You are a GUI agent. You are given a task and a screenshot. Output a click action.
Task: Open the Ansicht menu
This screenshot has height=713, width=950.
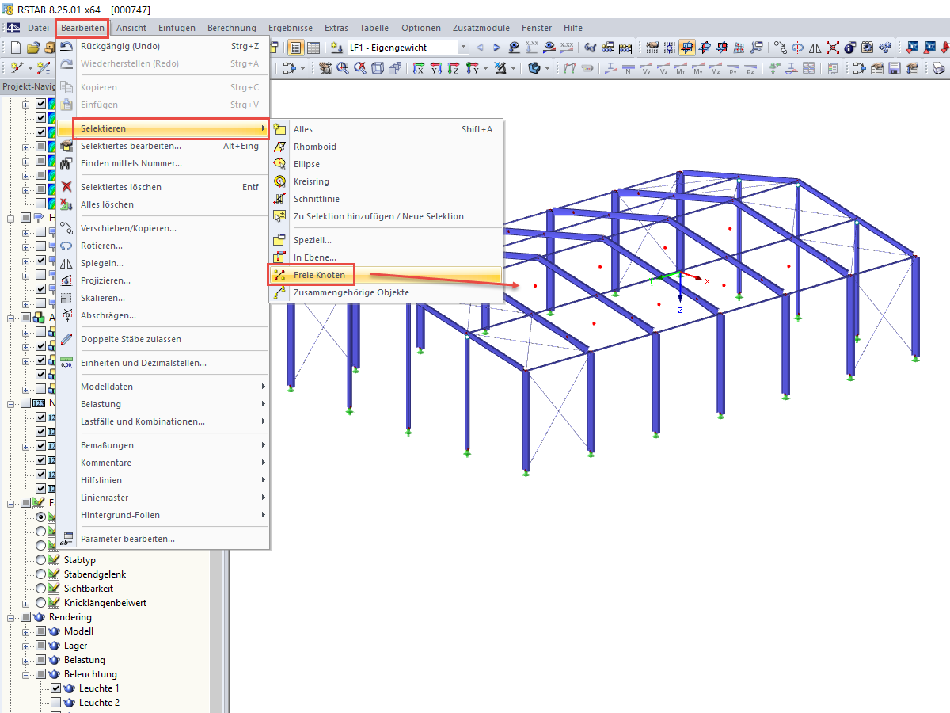tap(131, 28)
